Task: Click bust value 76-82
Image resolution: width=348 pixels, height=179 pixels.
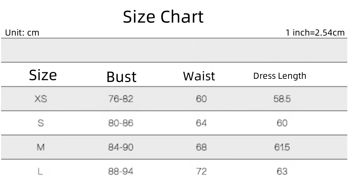Action: pyautogui.click(x=121, y=99)
